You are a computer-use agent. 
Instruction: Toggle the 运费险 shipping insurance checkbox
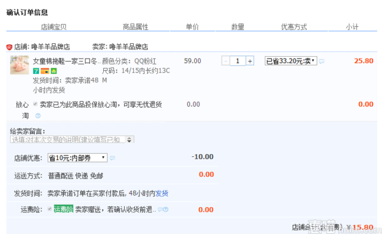pos(50,209)
